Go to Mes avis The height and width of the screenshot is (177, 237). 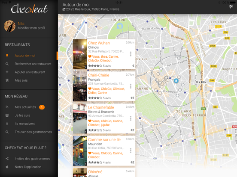[x=21, y=80]
